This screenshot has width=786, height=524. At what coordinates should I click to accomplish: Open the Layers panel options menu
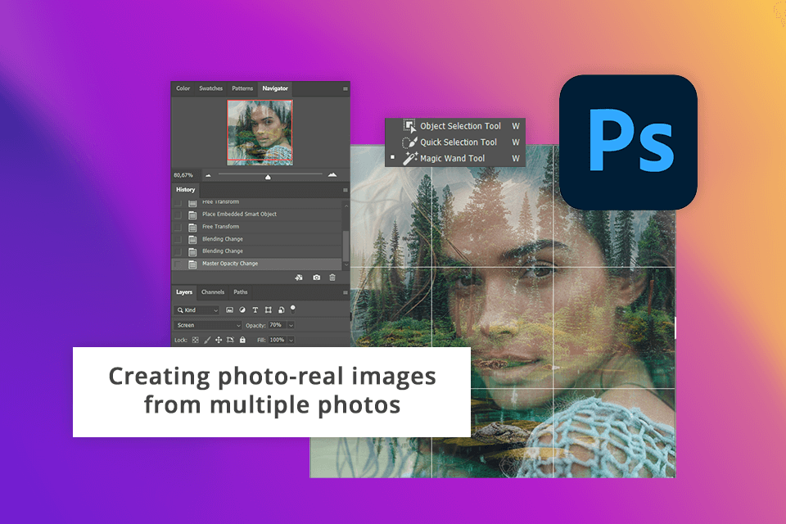pyautogui.click(x=345, y=292)
